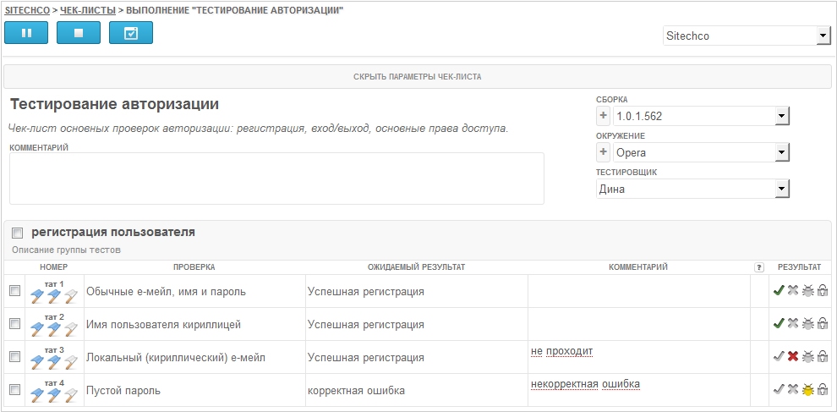This screenshot has width=837, height=412.
Task: Mark 'Пустой пароль' row as passed
Action: [x=778, y=389]
